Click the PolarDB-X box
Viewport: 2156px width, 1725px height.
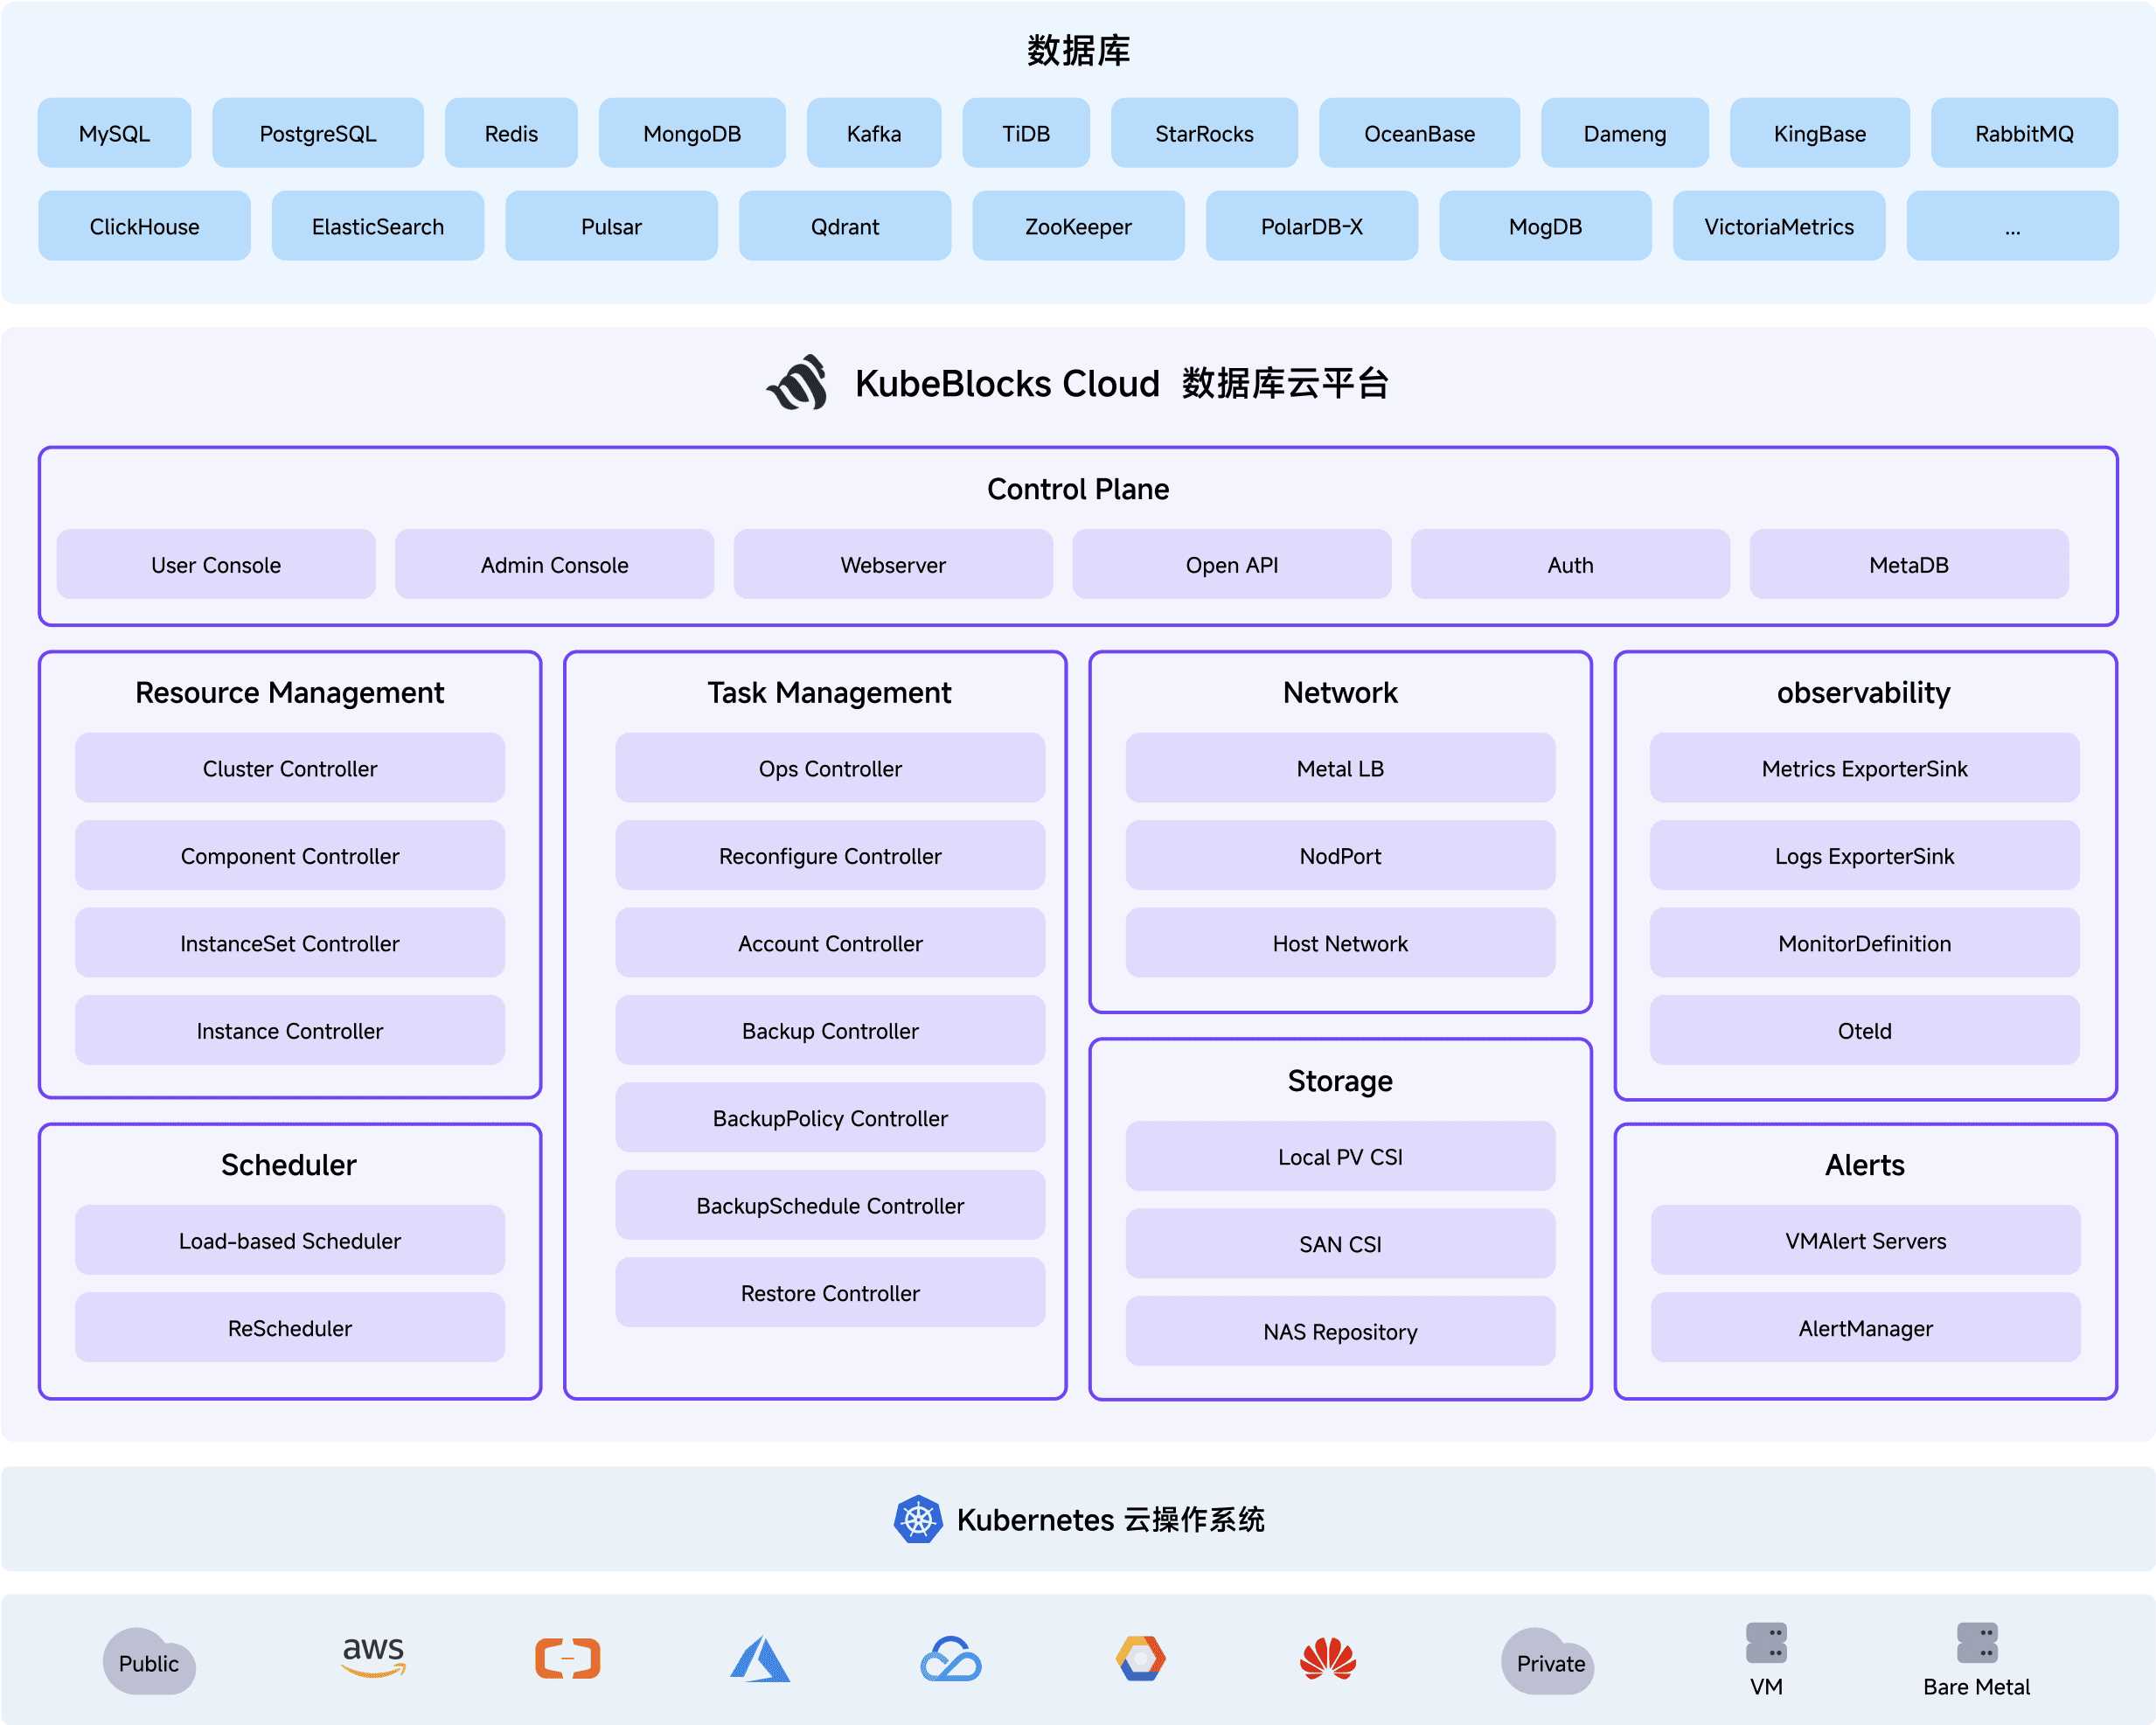pos(1312,226)
